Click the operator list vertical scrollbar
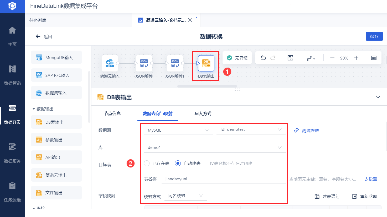 pos(89,97)
